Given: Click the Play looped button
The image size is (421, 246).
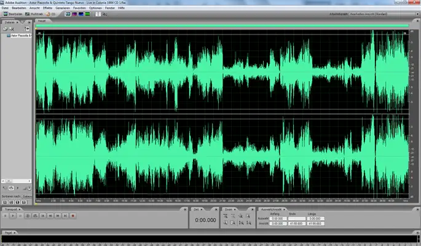Looking at the screenshot, I should click(35, 216).
